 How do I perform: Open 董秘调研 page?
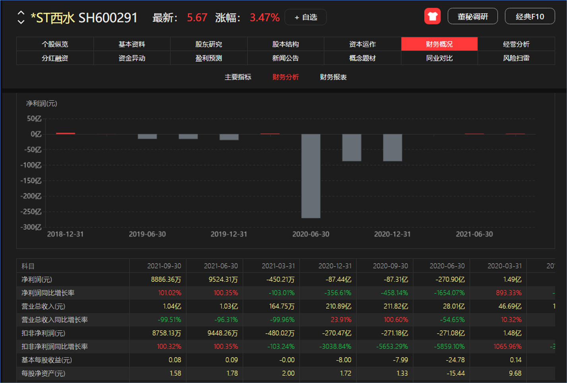[x=472, y=17]
